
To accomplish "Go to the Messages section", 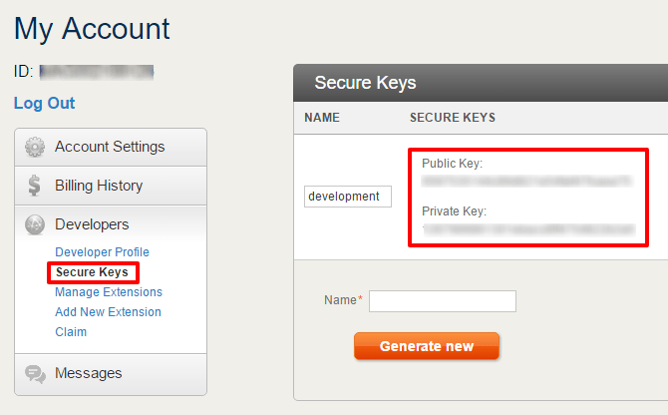I will click(x=88, y=373).
